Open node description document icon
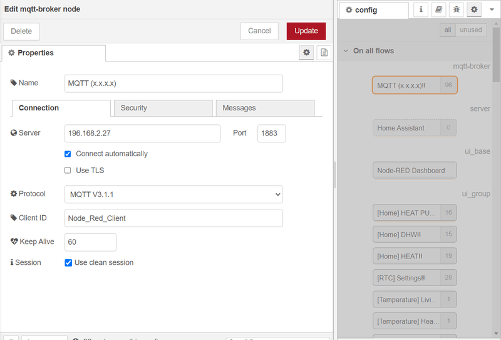The width and height of the screenshot is (501, 340). click(x=324, y=53)
